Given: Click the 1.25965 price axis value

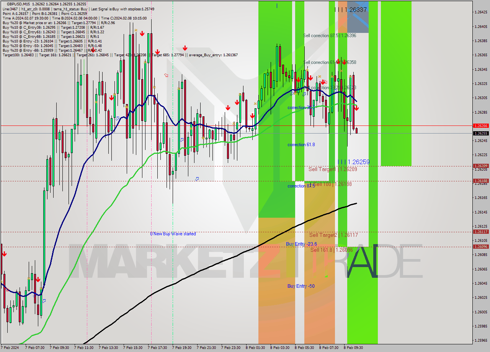Looking at the screenshot, I should click(x=480, y=341).
